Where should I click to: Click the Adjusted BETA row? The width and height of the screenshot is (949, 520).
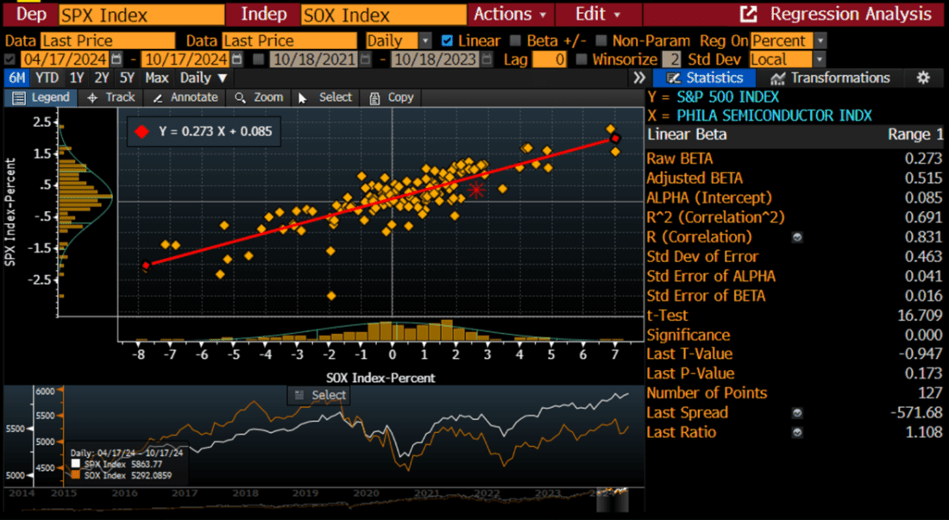[x=794, y=179]
